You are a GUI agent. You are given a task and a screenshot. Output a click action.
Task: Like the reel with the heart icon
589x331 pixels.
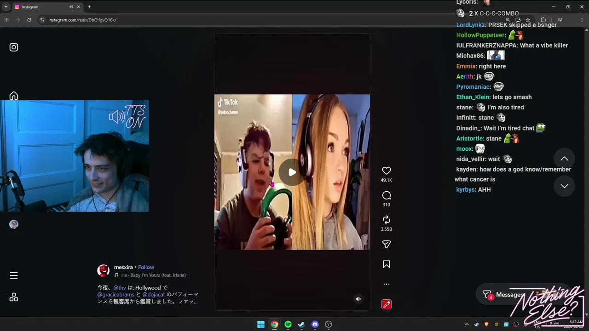(x=387, y=171)
